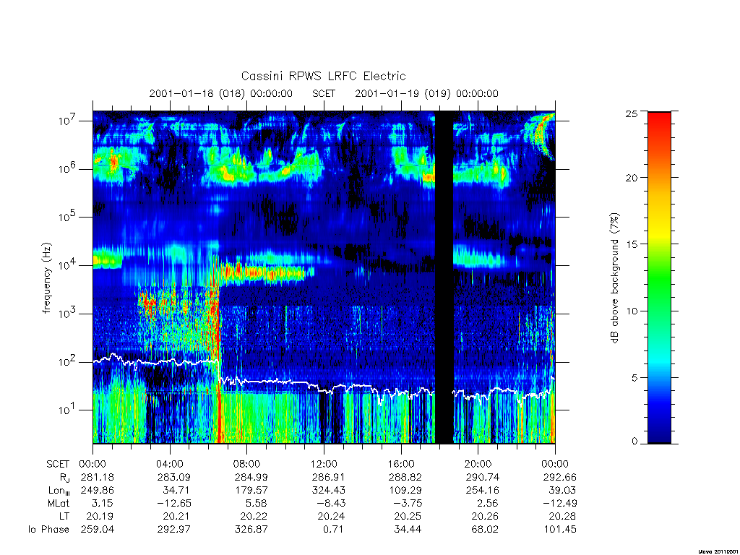The width and height of the screenshot is (740, 555).
Task: Click the Lon III value 179.57
Action: 251,491
